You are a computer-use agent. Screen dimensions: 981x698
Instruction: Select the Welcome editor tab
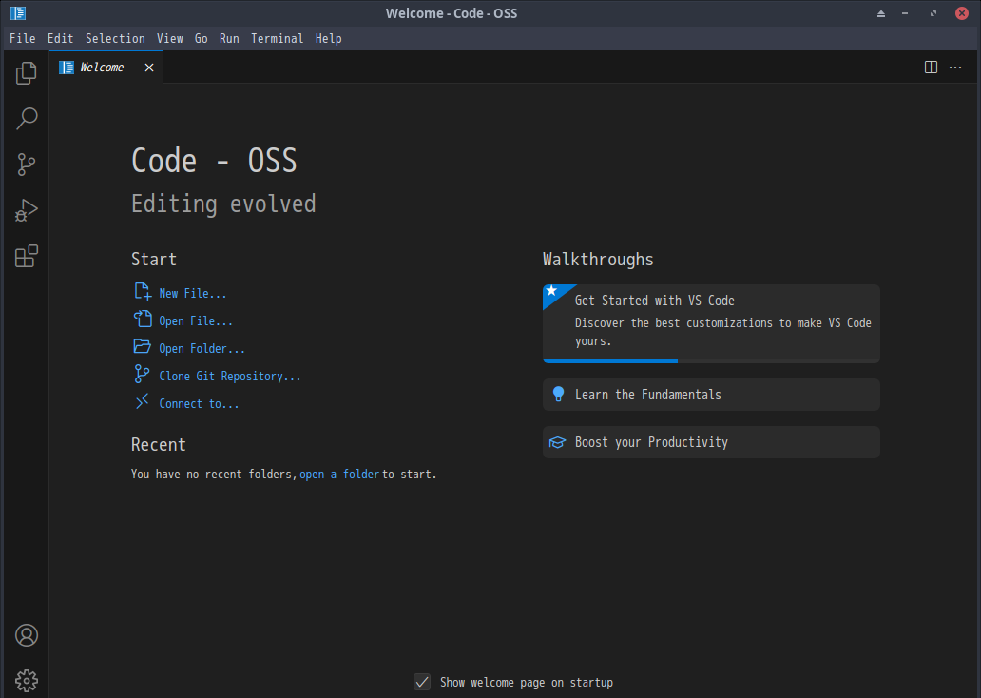point(106,67)
